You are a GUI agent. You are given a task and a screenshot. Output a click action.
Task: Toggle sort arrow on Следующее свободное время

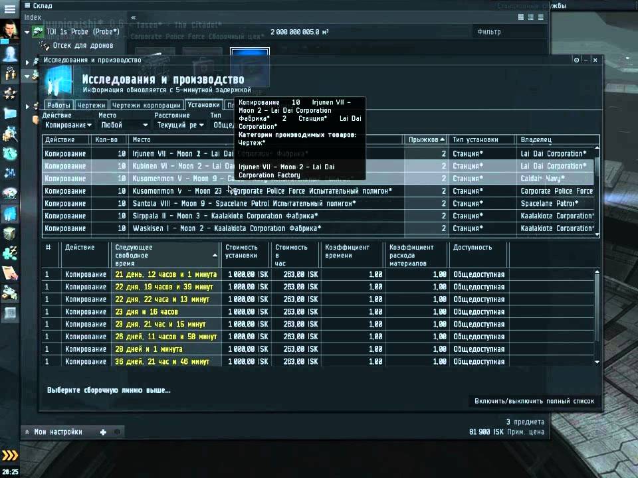(x=215, y=255)
